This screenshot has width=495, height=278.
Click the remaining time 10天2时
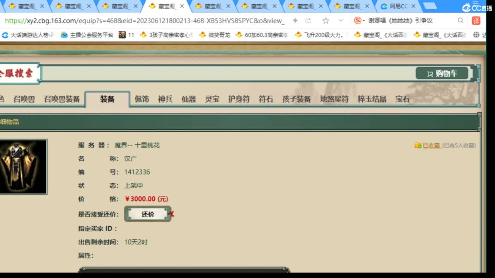point(136,242)
